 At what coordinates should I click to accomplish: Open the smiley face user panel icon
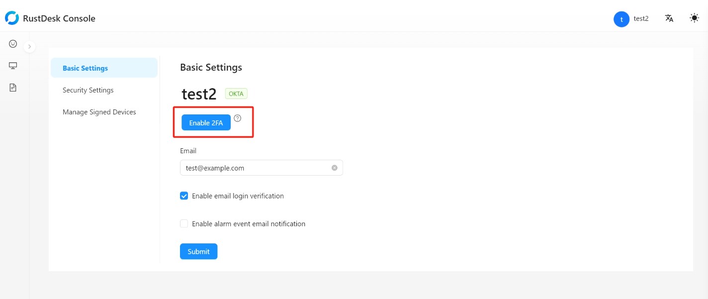[12, 43]
